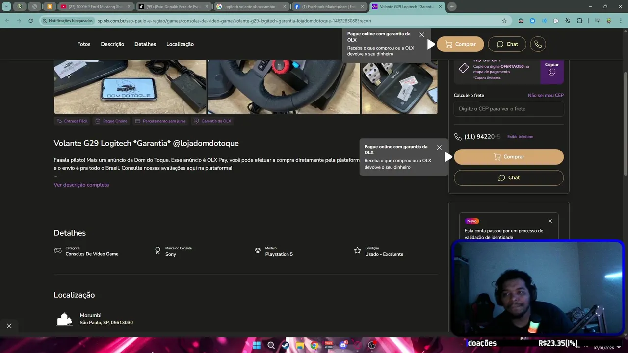Click the 'Playstation 5' model value
Viewport: 628px width, 353px height.
[279, 254]
